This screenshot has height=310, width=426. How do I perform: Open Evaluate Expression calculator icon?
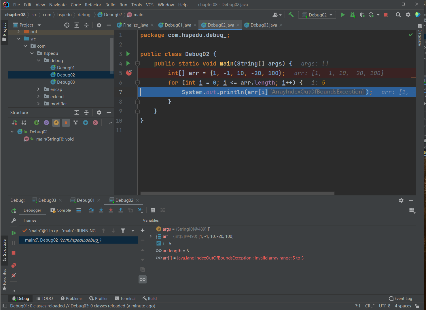point(153,210)
